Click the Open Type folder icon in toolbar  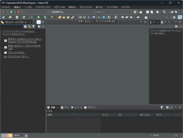pyautogui.click(x=60, y=17)
